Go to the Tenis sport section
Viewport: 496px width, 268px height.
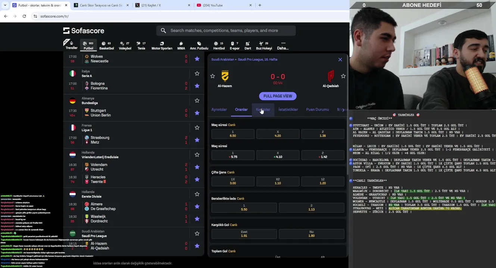[x=141, y=45]
